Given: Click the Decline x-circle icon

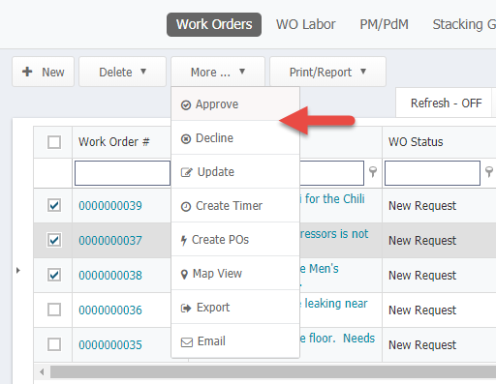Looking at the screenshot, I should click(x=186, y=139).
